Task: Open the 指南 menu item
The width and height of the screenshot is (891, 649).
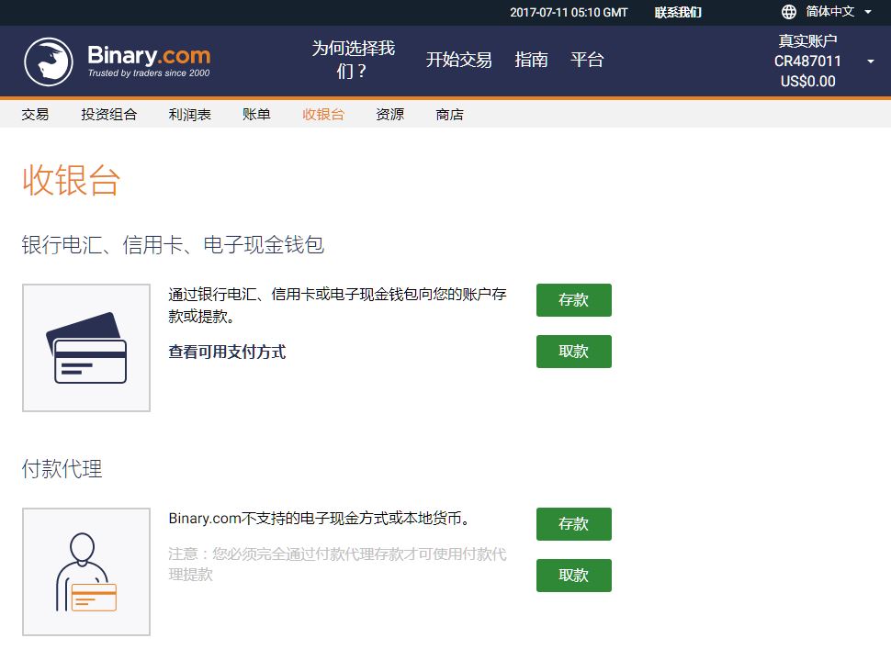Action: [x=531, y=60]
